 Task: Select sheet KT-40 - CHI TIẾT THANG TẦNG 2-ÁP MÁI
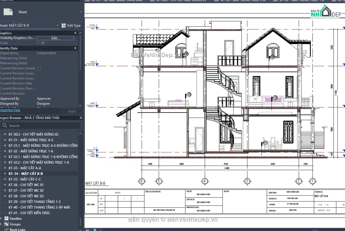(39, 207)
